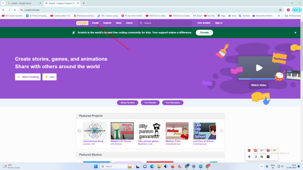The image size is (303, 170).
Task: Expand hidden bookmarks chevron
Action: [279, 16]
